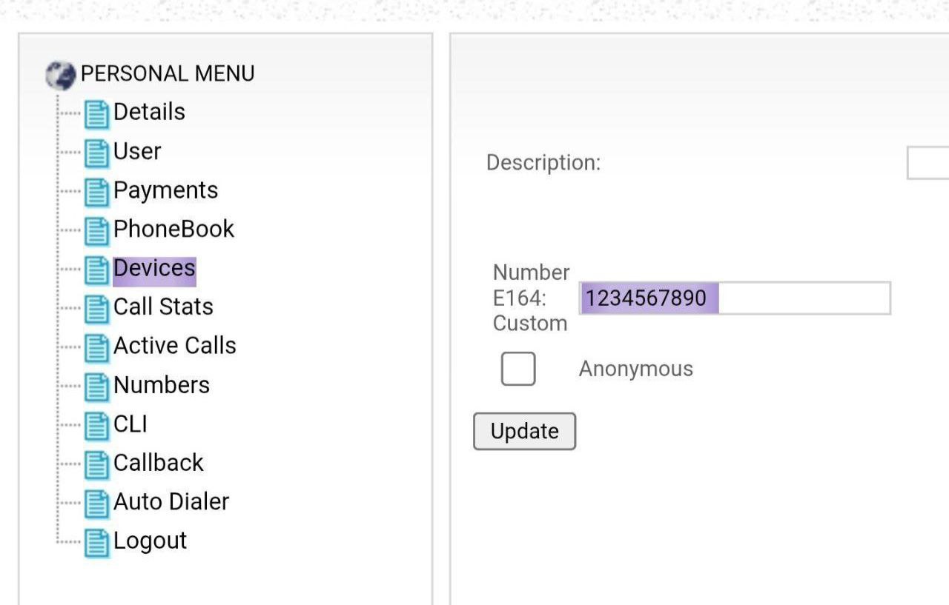This screenshot has width=949, height=605.
Task: Open the Callback section
Action: (158, 463)
